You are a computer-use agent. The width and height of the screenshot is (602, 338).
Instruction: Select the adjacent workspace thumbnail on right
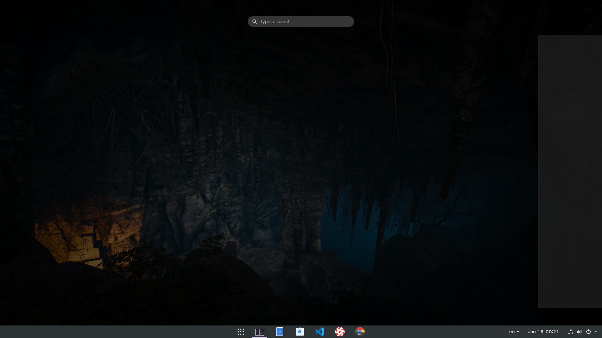click(570, 171)
